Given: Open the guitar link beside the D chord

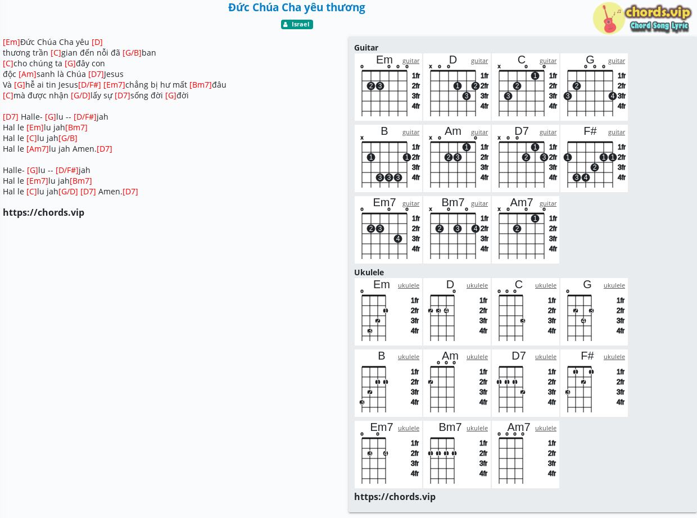Looking at the screenshot, I should coord(479,61).
